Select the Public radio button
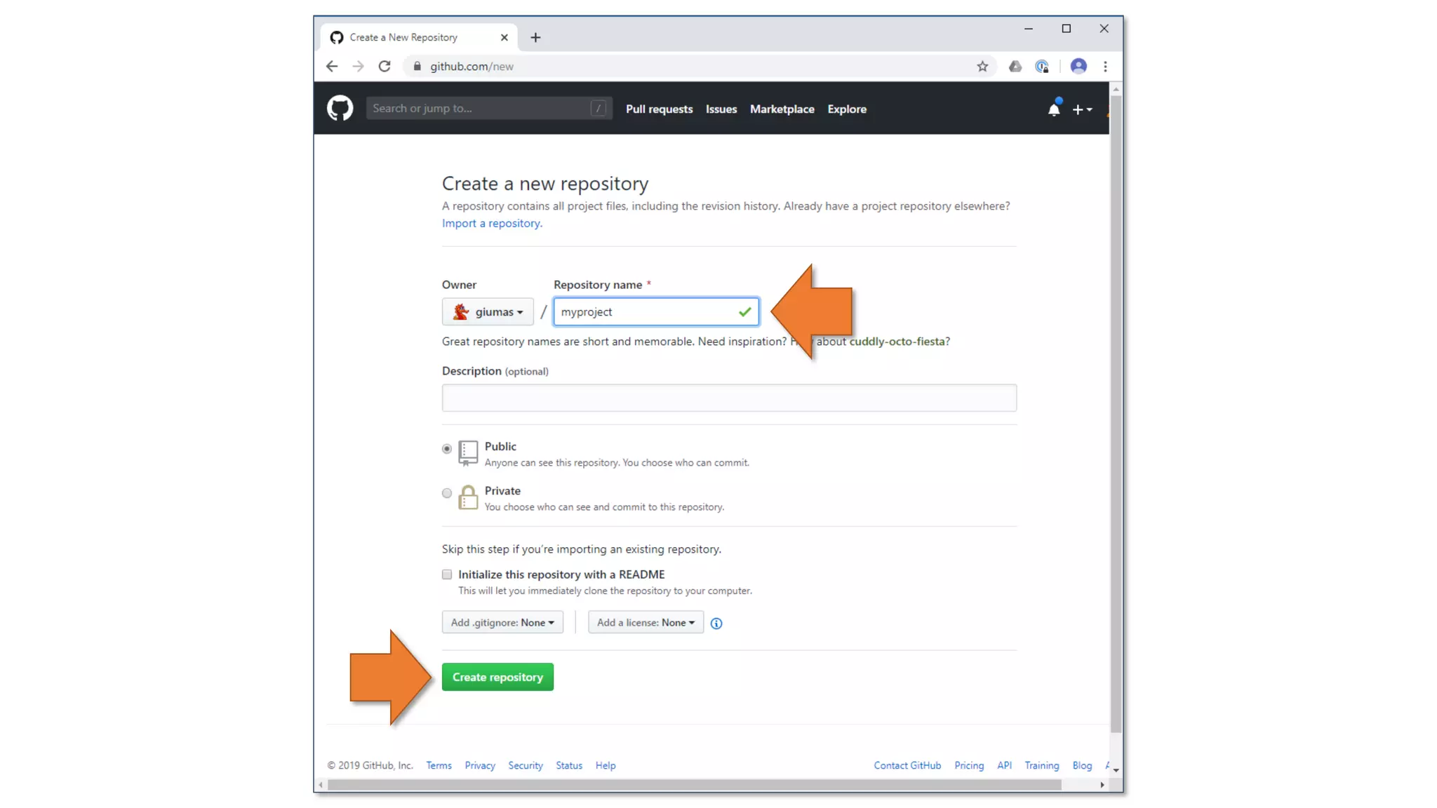Image resolution: width=1437 pixels, height=808 pixels. point(447,449)
